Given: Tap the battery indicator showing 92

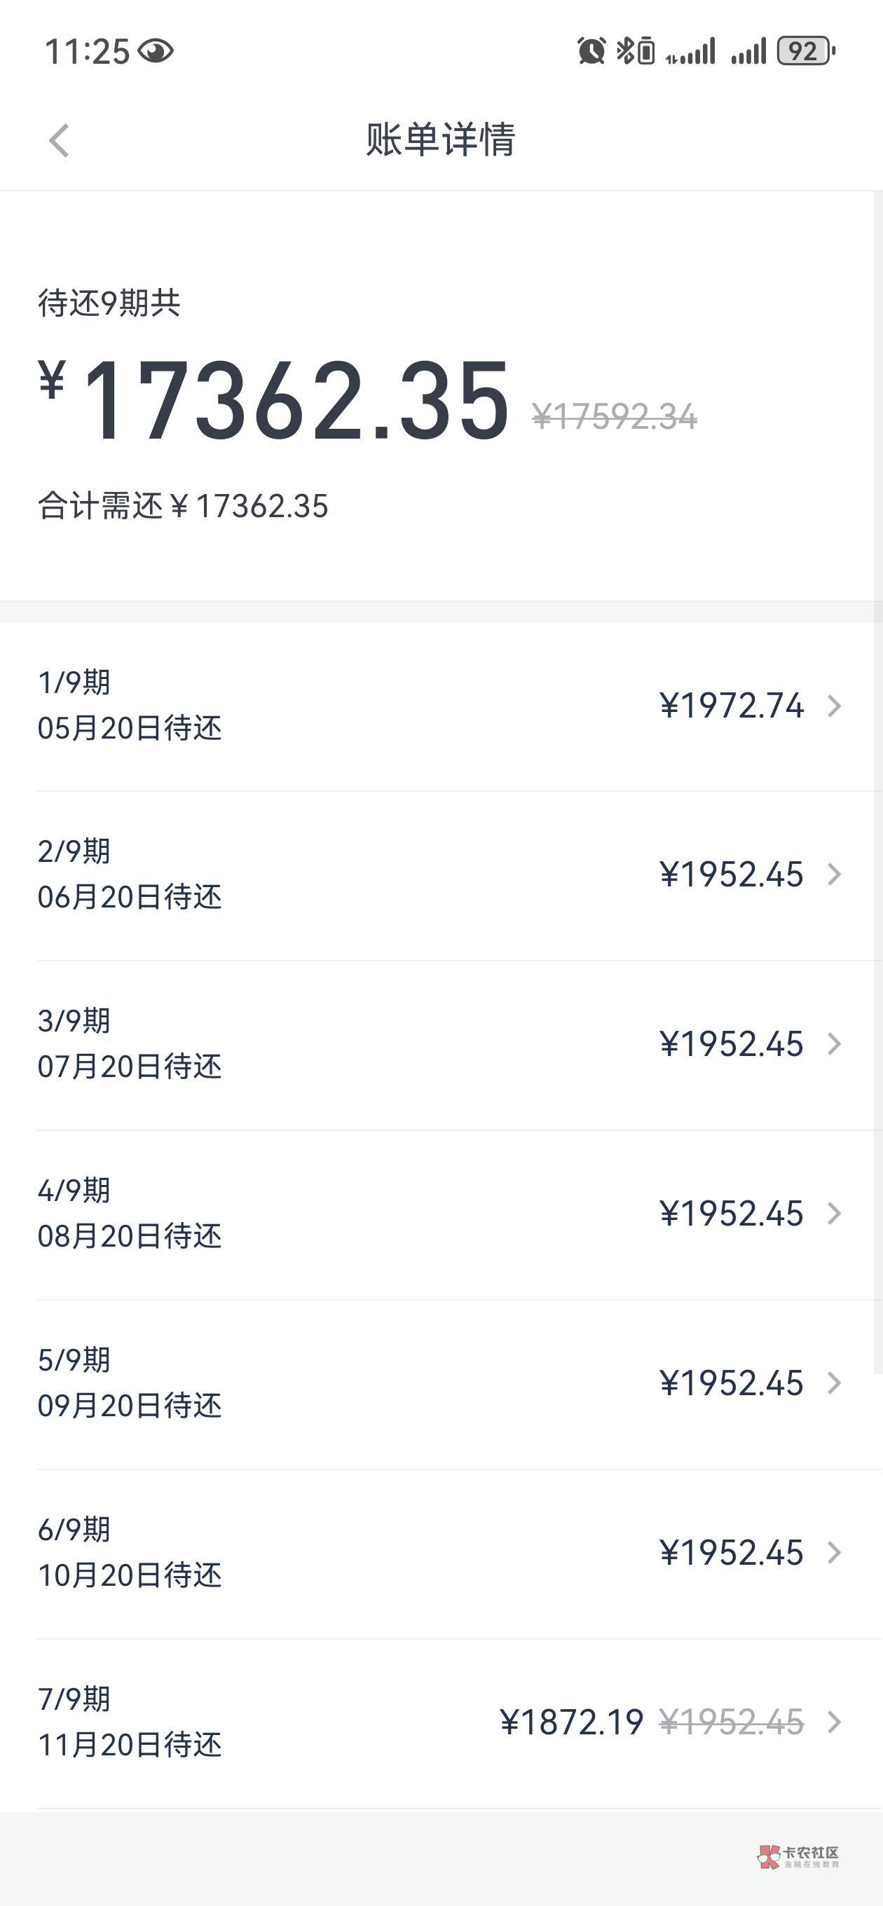Looking at the screenshot, I should 805,51.
